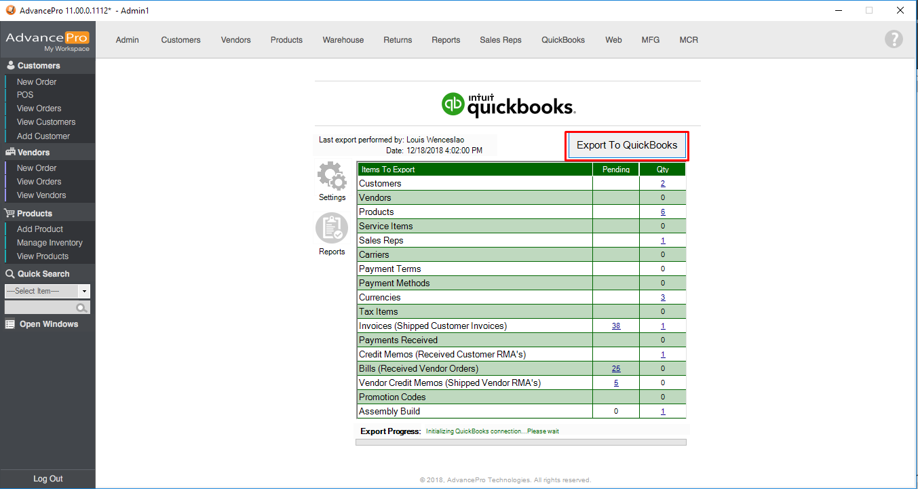Click Log Out at sidebar bottom
This screenshot has width=918, height=489.
[x=47, y=479]
